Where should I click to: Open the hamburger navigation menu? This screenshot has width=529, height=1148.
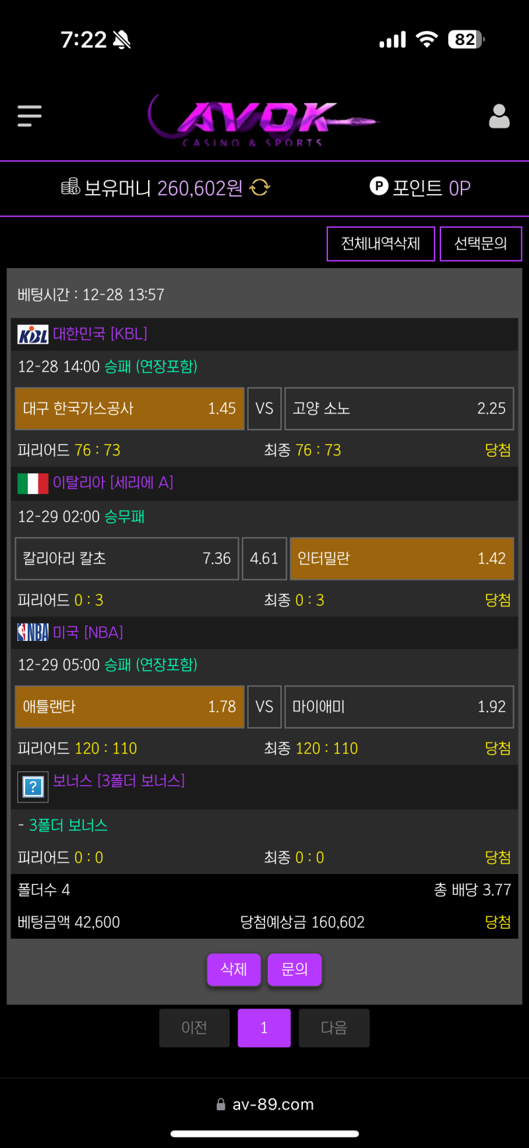[x=30, y=116]
